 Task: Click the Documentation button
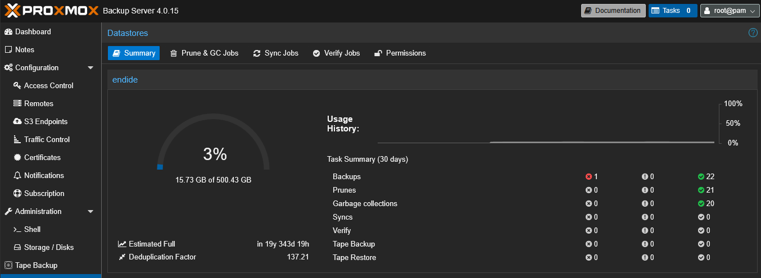pos(613,11)
